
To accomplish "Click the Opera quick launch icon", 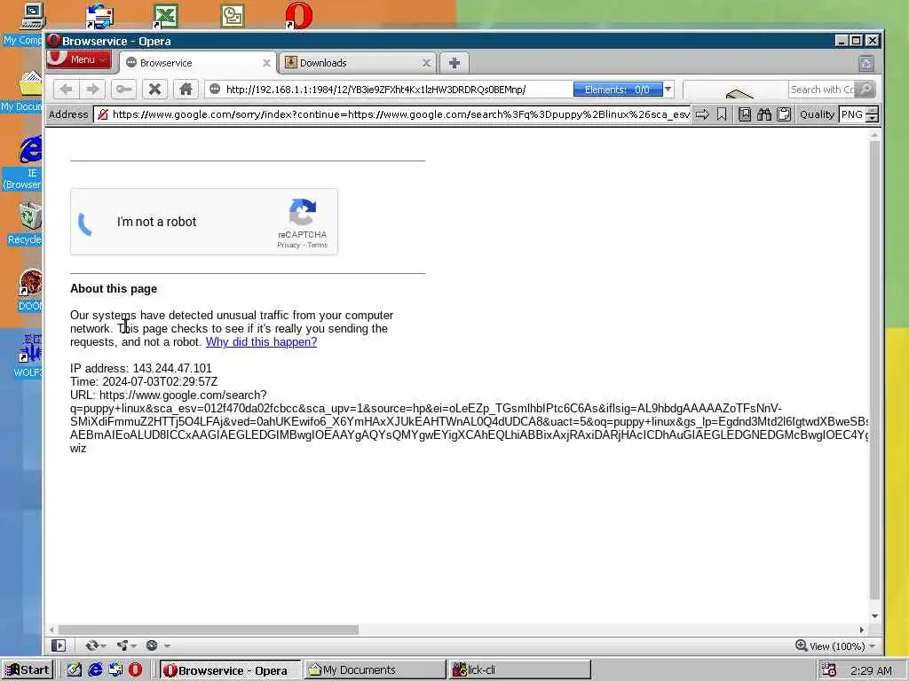I will coord(136,670).
